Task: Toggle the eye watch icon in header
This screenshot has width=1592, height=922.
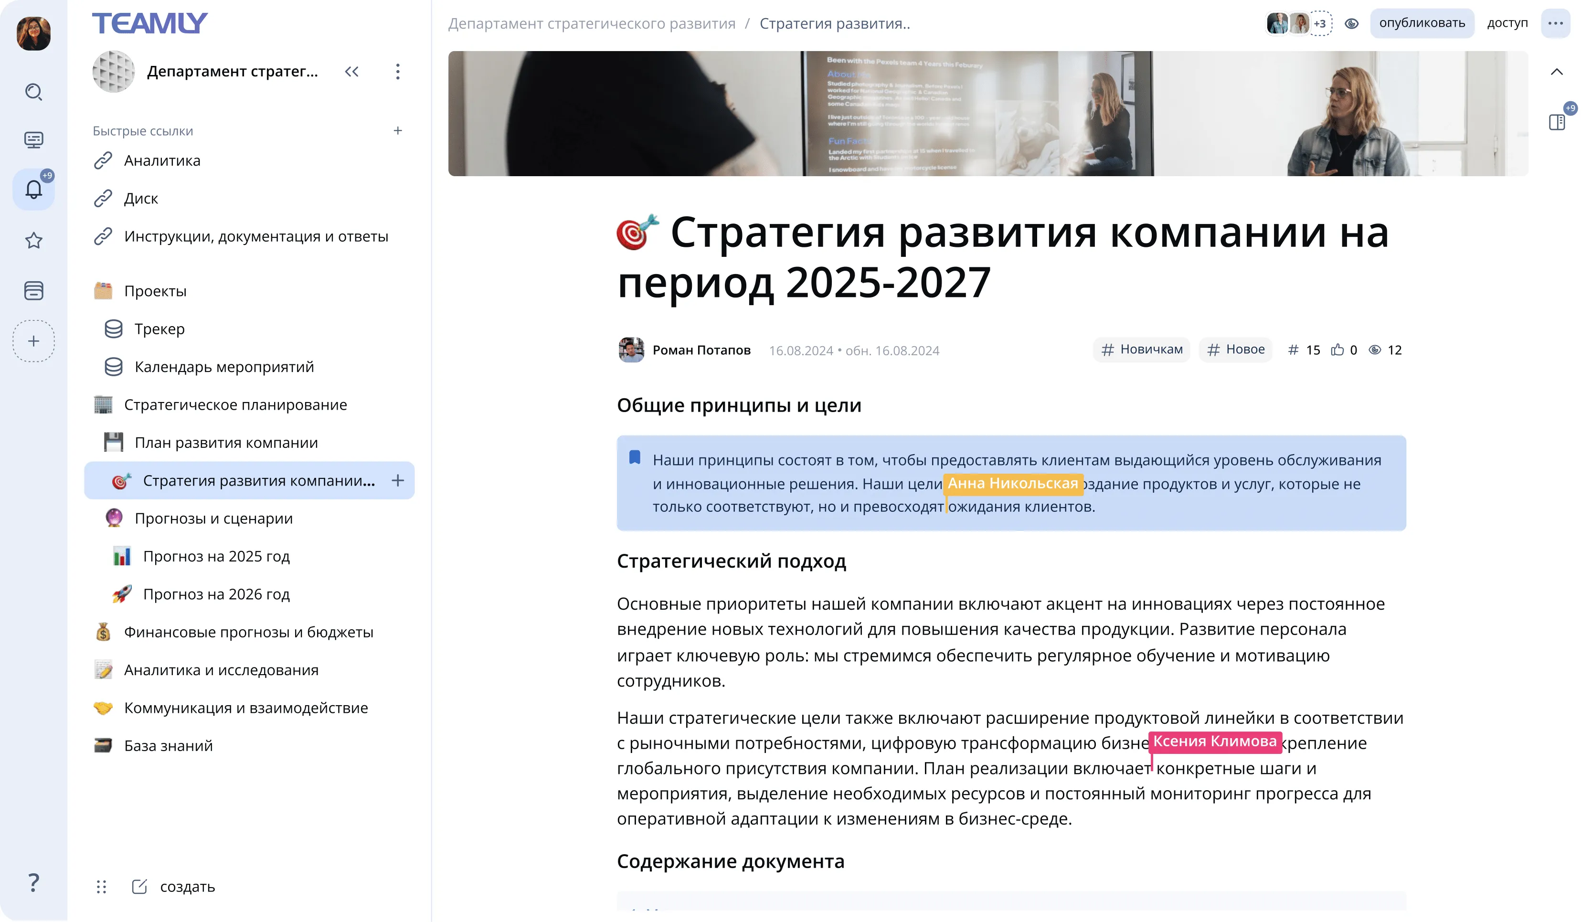Action: (1351, 23)
